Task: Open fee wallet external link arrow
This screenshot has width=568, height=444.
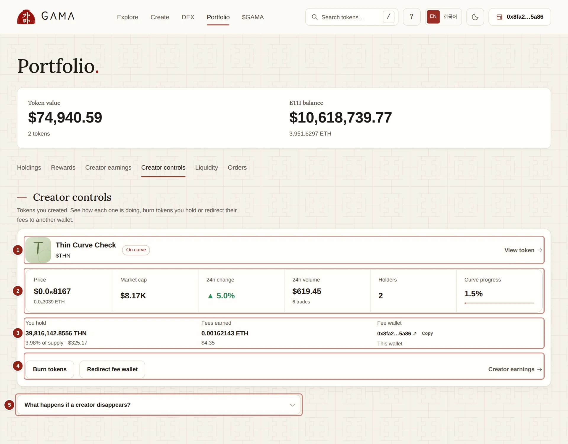Action: click(415, 334)
